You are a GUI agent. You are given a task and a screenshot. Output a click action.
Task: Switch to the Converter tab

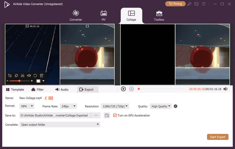coord(76,16)
